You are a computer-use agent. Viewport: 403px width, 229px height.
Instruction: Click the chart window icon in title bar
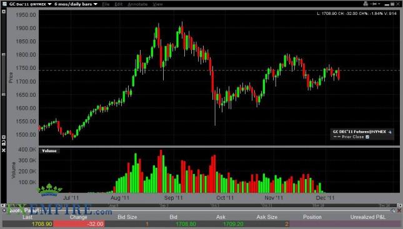tap(4, 4)
